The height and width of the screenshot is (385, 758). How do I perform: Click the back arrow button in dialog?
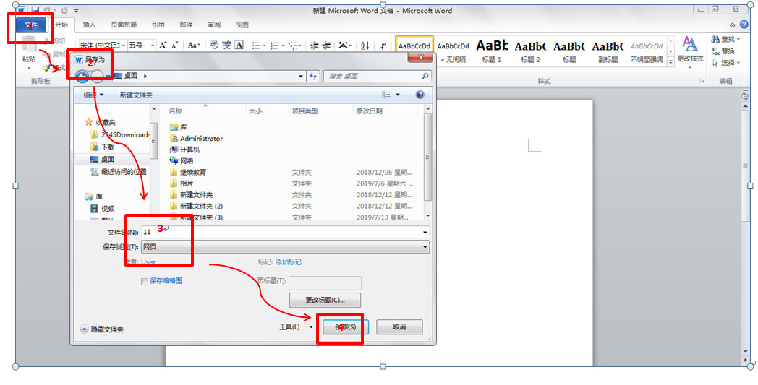coord(82,76)
